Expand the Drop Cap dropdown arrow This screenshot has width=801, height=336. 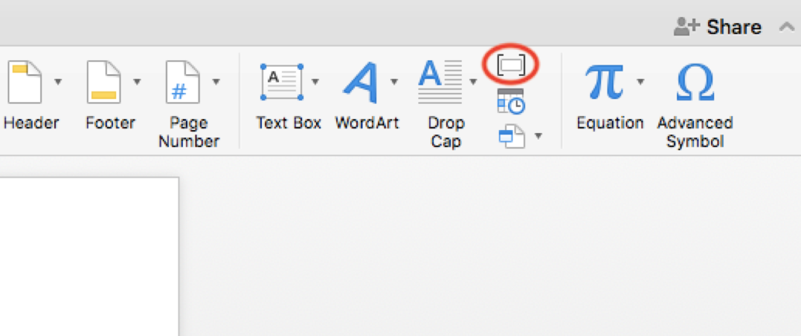coord(474,82)
